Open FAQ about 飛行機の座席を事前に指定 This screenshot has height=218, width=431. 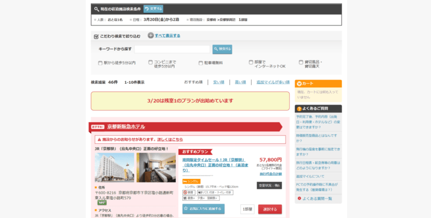tap(318, 151)
